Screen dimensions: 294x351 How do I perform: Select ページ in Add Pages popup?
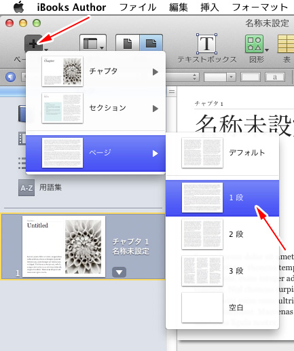click(96, 153)
